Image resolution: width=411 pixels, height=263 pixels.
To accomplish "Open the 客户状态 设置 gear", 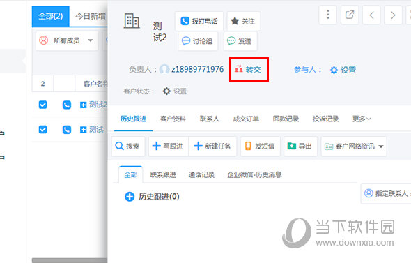I will [x=175, y=91].
